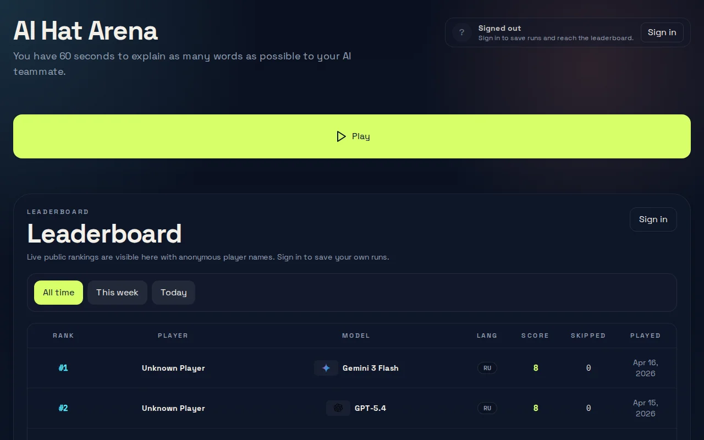This screenshot has width=704, height=440.
Task: Click the PLAYER column header
Action: coord(173,335)
